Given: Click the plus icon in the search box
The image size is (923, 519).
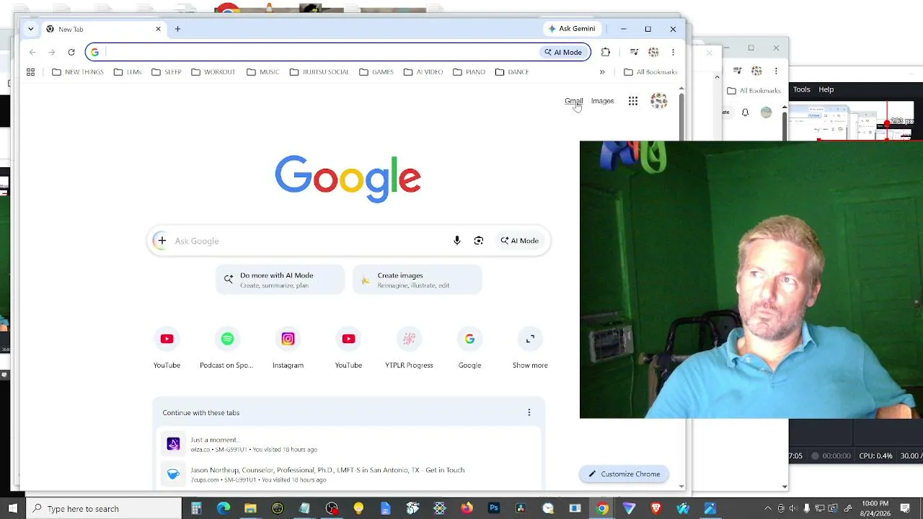Looking at the screenshot, I should (162, 241).
